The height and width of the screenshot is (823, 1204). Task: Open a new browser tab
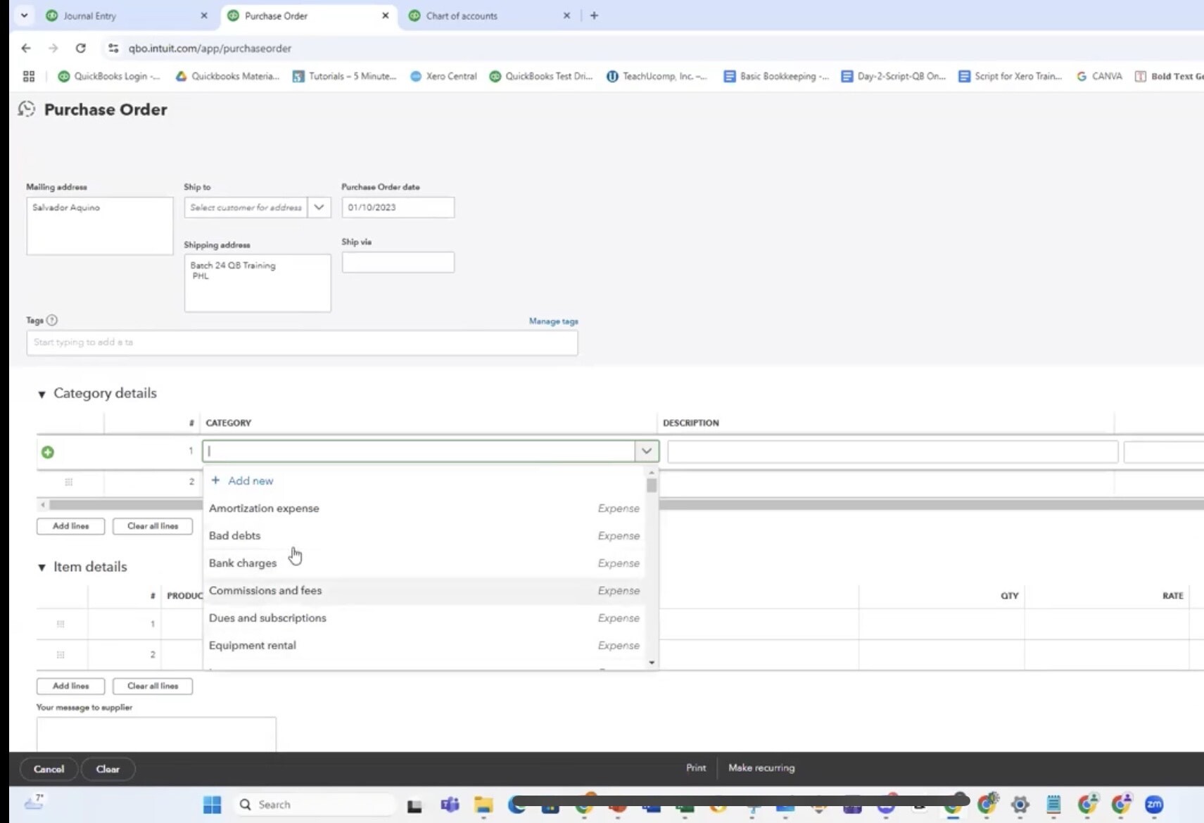594,15
